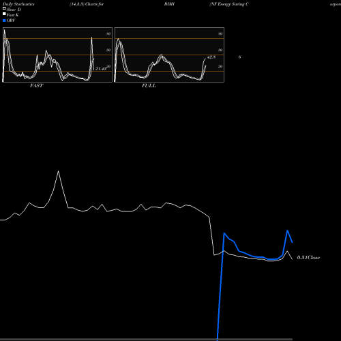The image size is (341, 341).
Task: Click the 'Daily Stochastics' title text
Action: coord(18,4)
